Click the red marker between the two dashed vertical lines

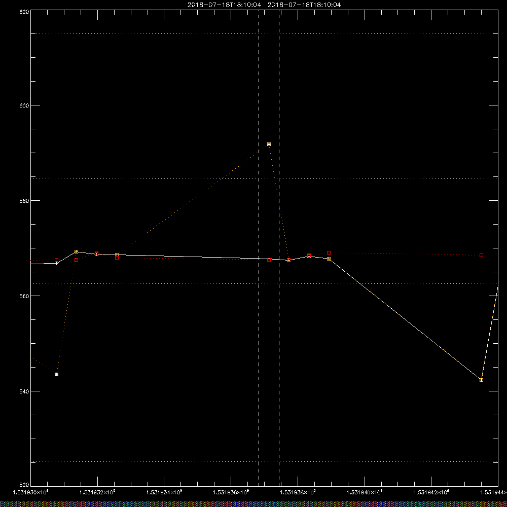[269, 260]
